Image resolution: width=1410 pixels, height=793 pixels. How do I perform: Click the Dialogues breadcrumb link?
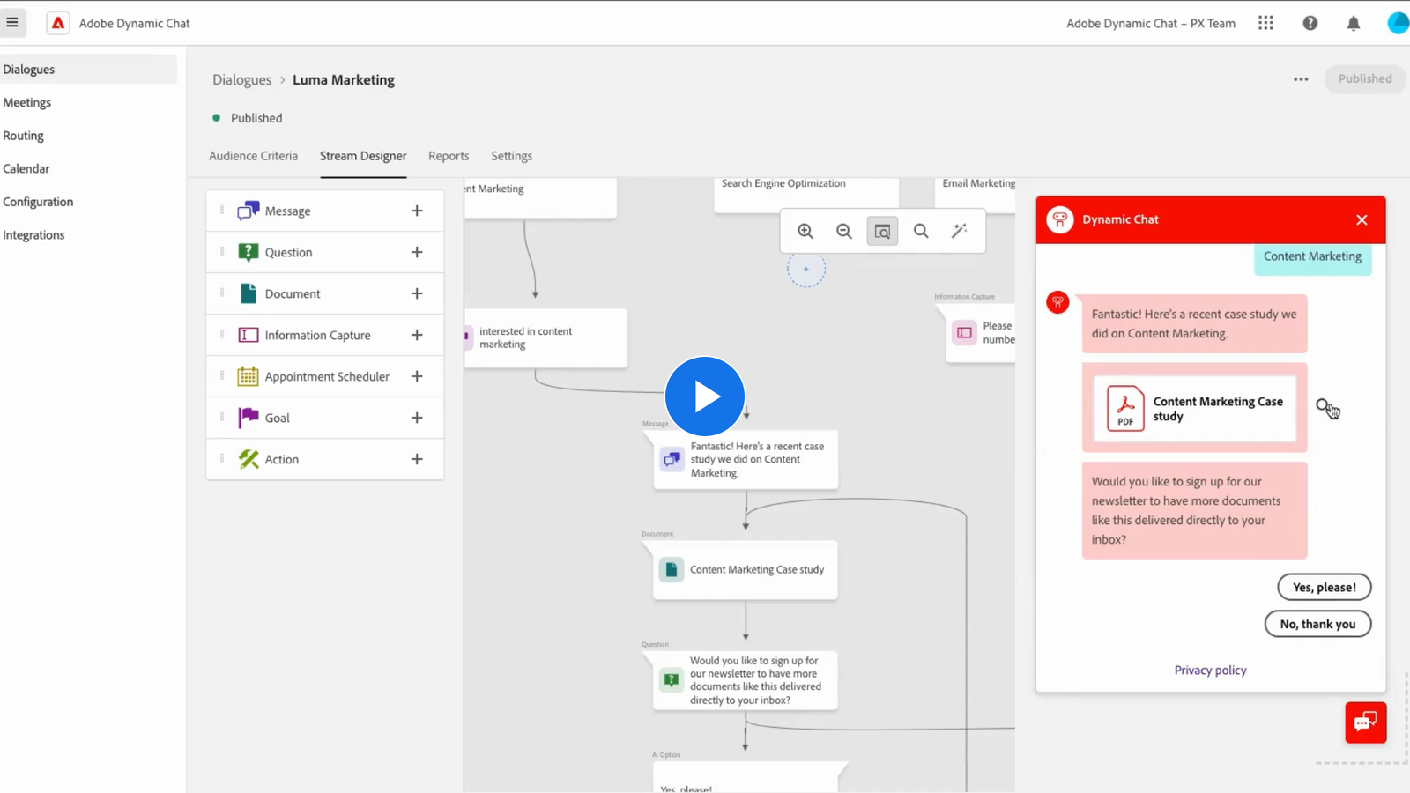(x=241, y=80)
